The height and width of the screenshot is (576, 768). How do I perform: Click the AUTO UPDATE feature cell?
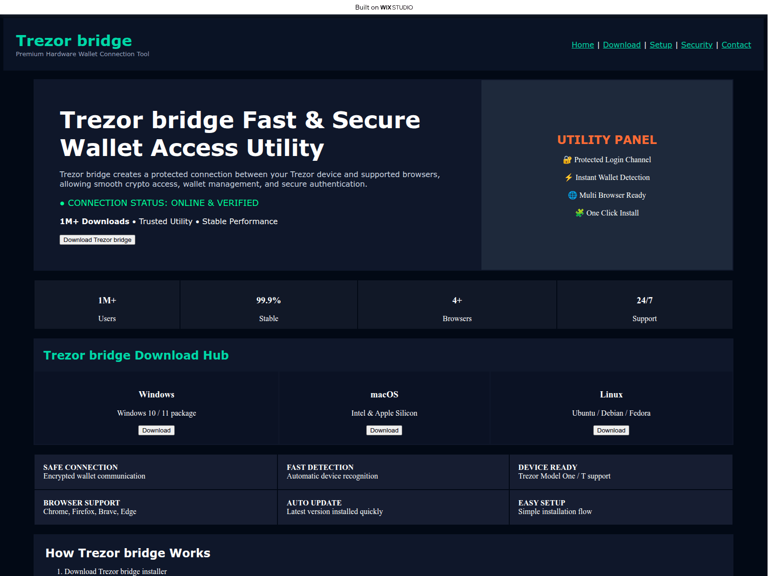393,507
